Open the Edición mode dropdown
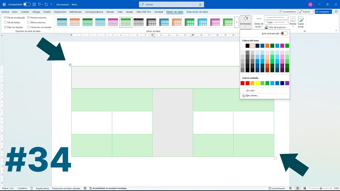The image size is (340, 191). click(x=306, y=12)
